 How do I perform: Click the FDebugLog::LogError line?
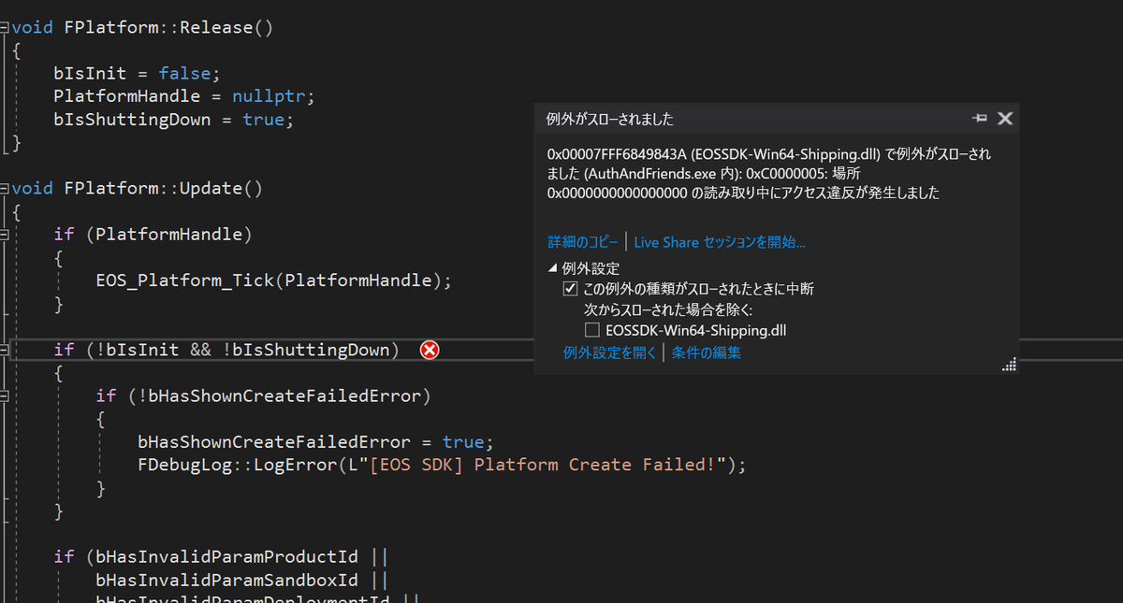click(442, 465)
